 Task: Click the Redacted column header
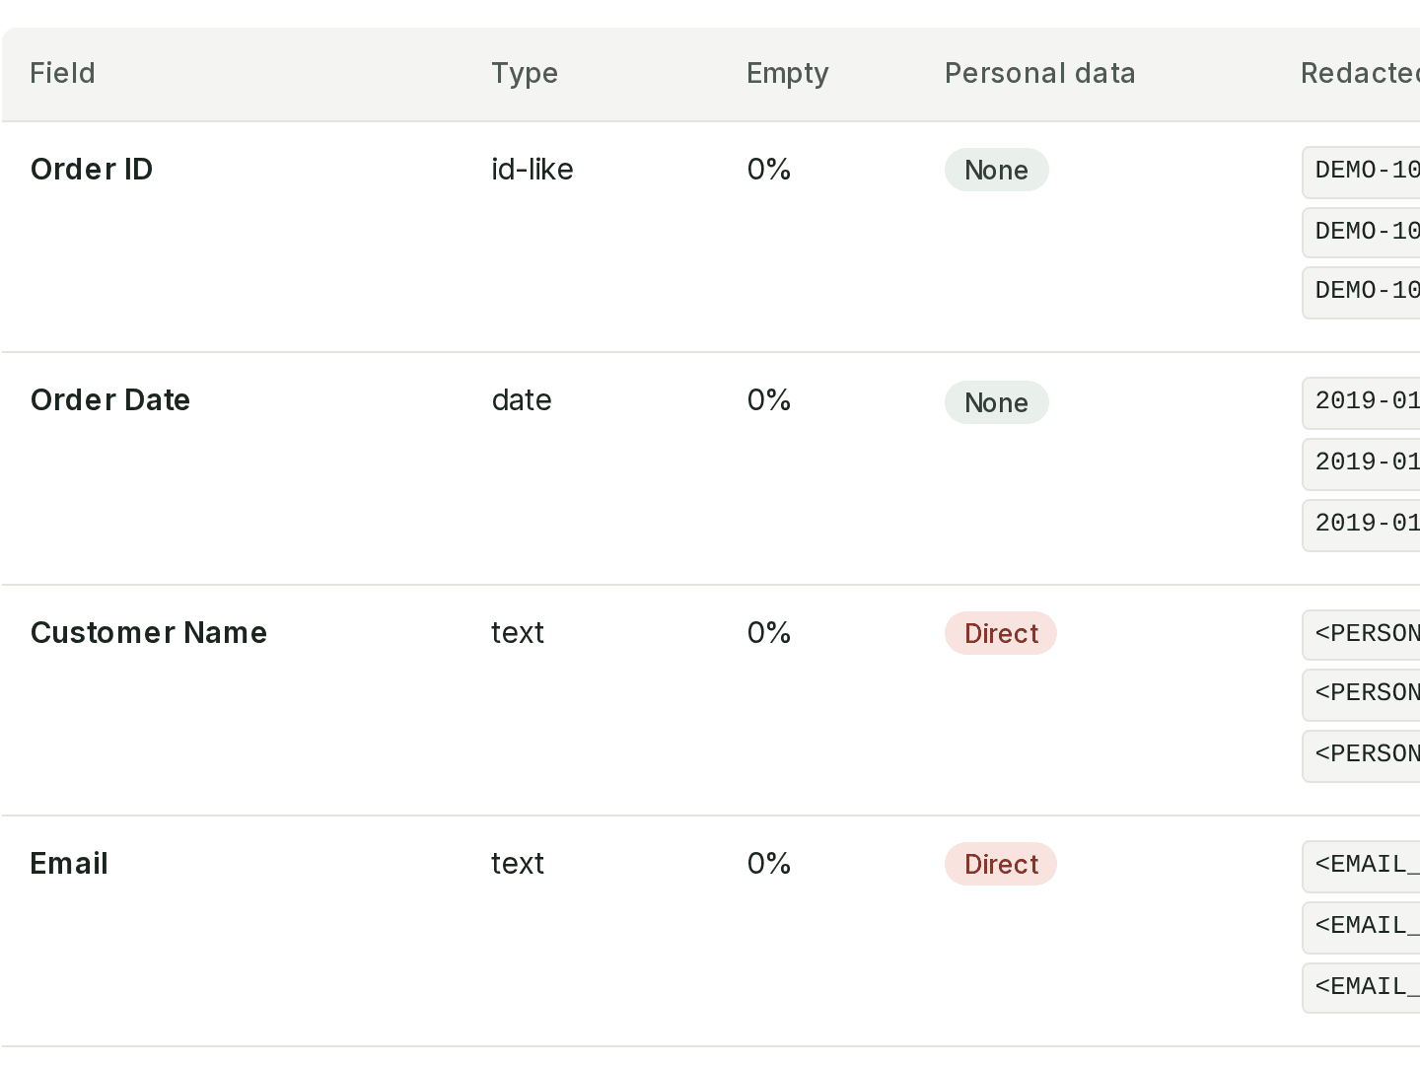point(1361,73)
